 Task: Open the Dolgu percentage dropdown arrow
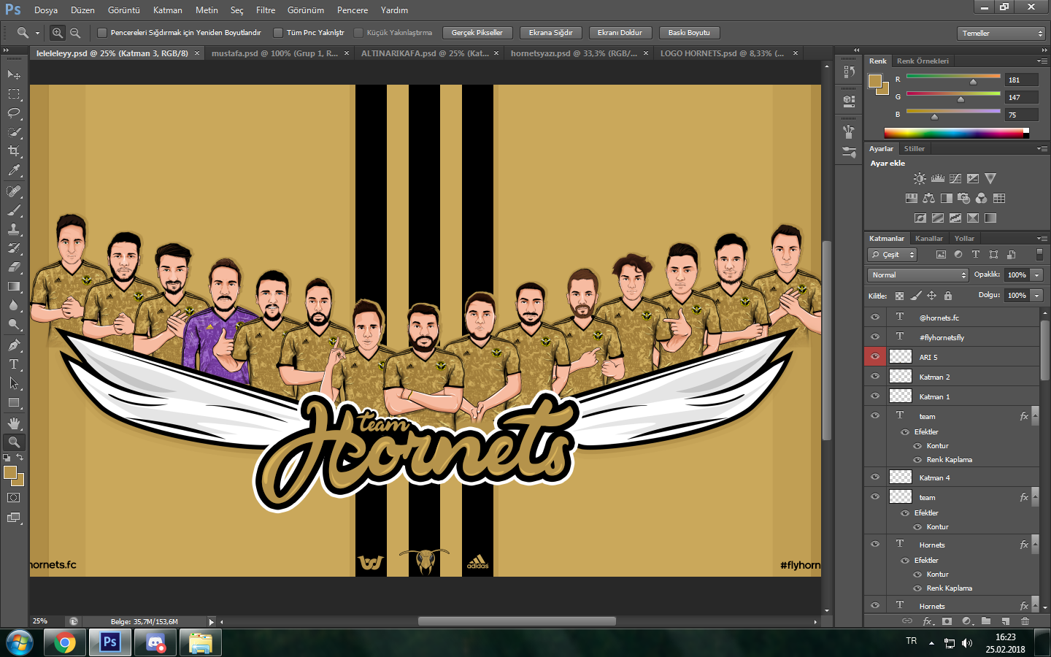tap(1036, 296)
